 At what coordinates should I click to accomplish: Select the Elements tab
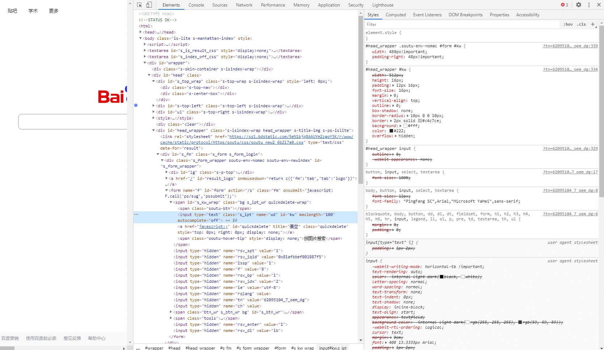(171, 5)
